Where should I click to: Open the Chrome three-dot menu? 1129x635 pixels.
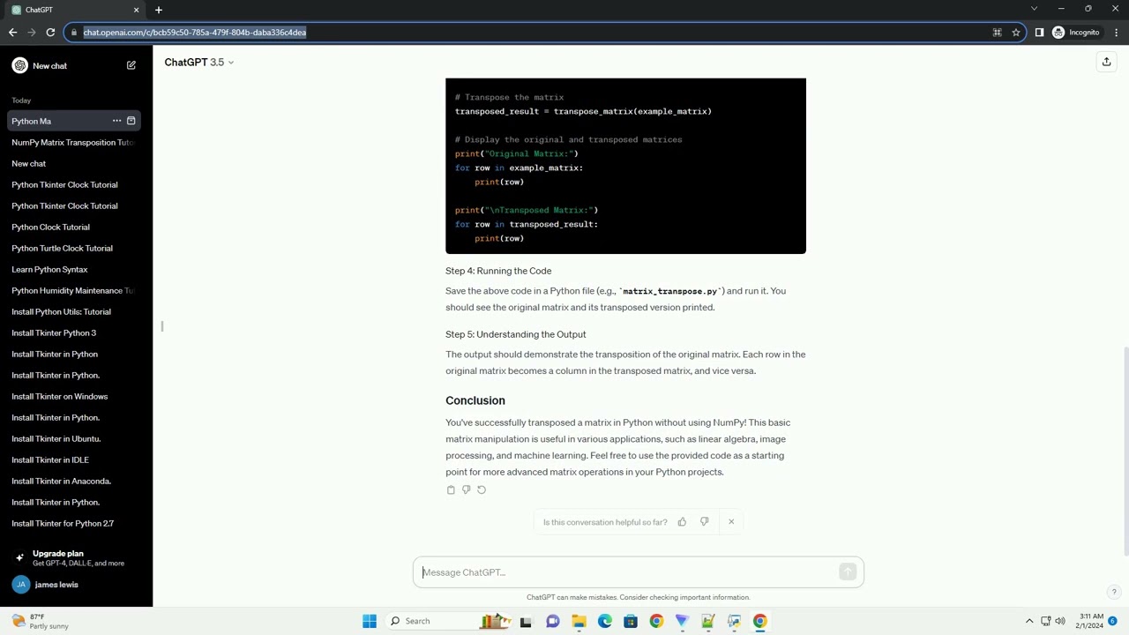coord(1116,33)
